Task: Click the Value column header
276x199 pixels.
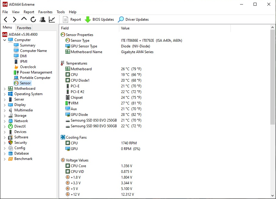Action: click(x=125, y=28)
